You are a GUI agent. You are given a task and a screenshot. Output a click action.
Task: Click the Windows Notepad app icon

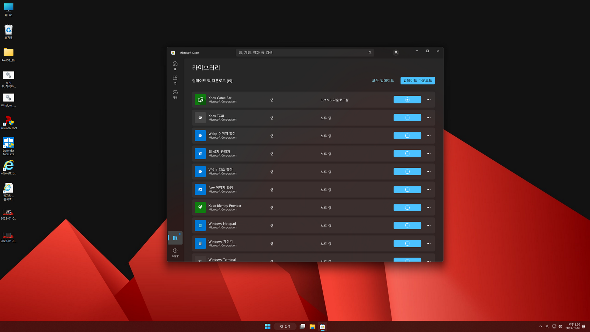click(200, 226)
